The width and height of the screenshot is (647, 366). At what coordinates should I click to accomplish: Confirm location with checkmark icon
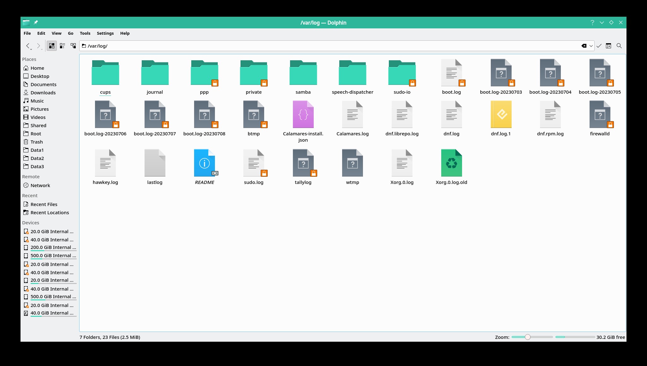click(599, 46)
